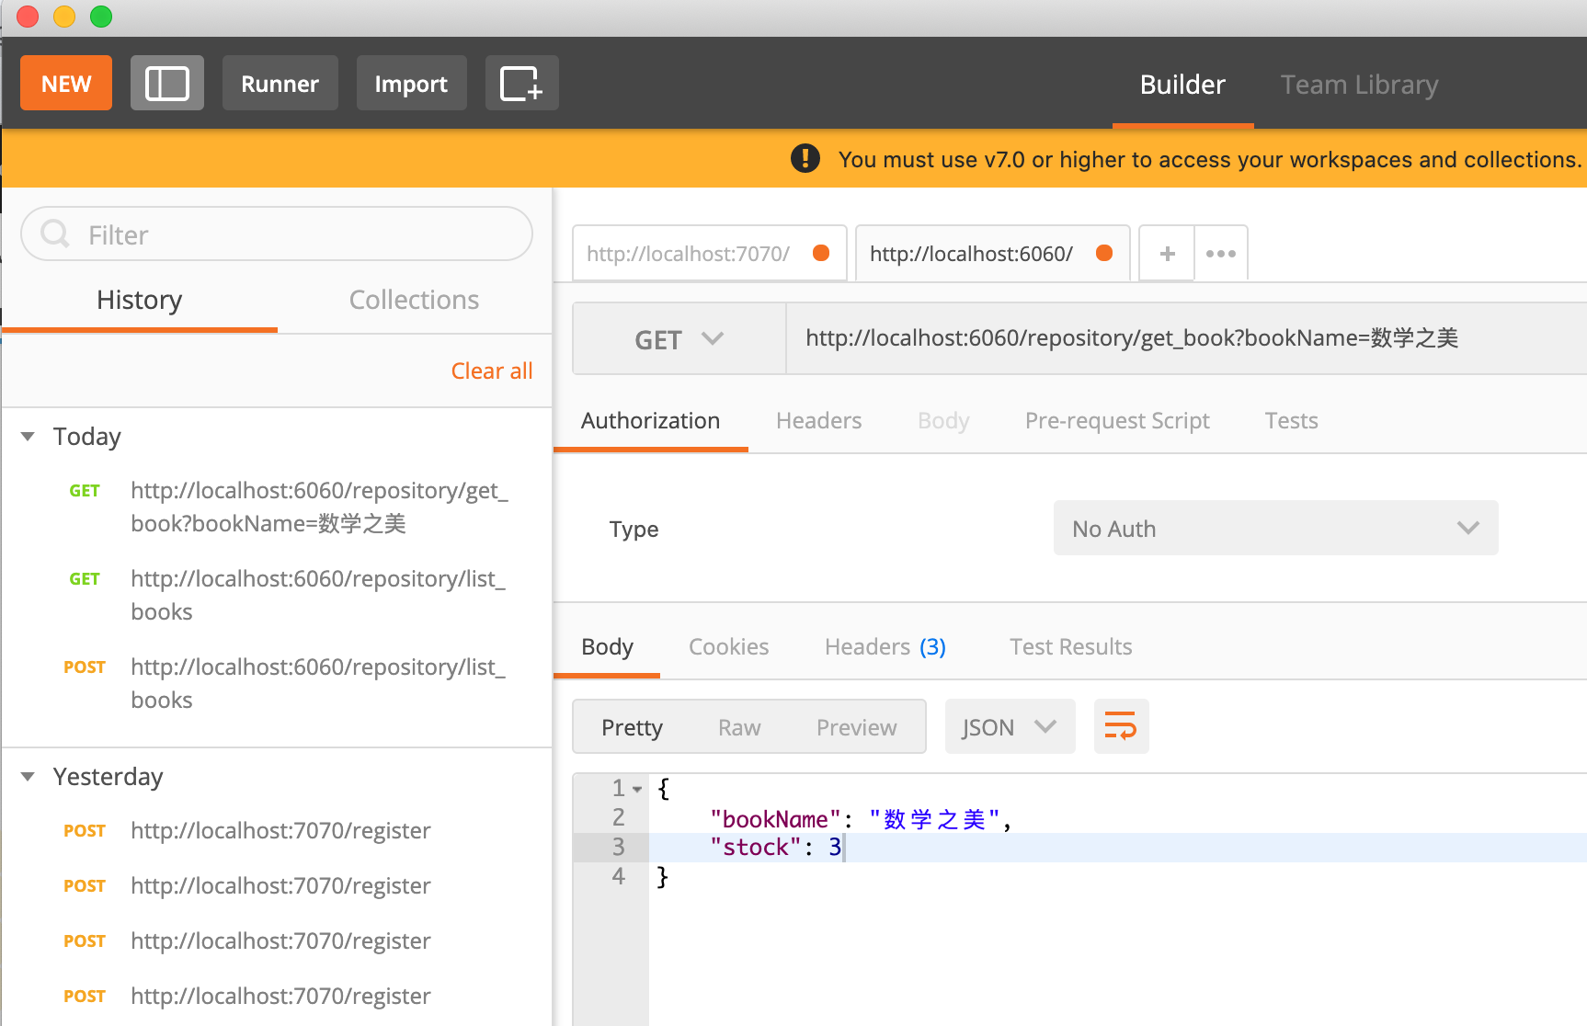Click Clear all history link
1587x1026 pixels.
pyautogui.click(x=492, y=370)
